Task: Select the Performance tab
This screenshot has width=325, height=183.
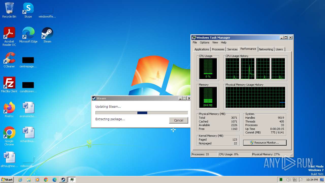Action: (248, 49)
